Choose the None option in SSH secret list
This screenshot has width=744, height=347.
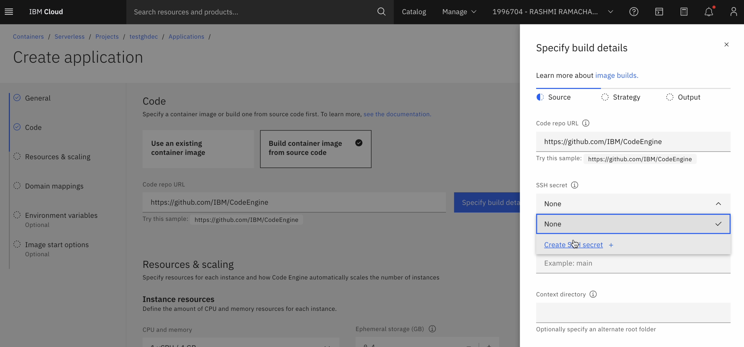coord(633,224)
